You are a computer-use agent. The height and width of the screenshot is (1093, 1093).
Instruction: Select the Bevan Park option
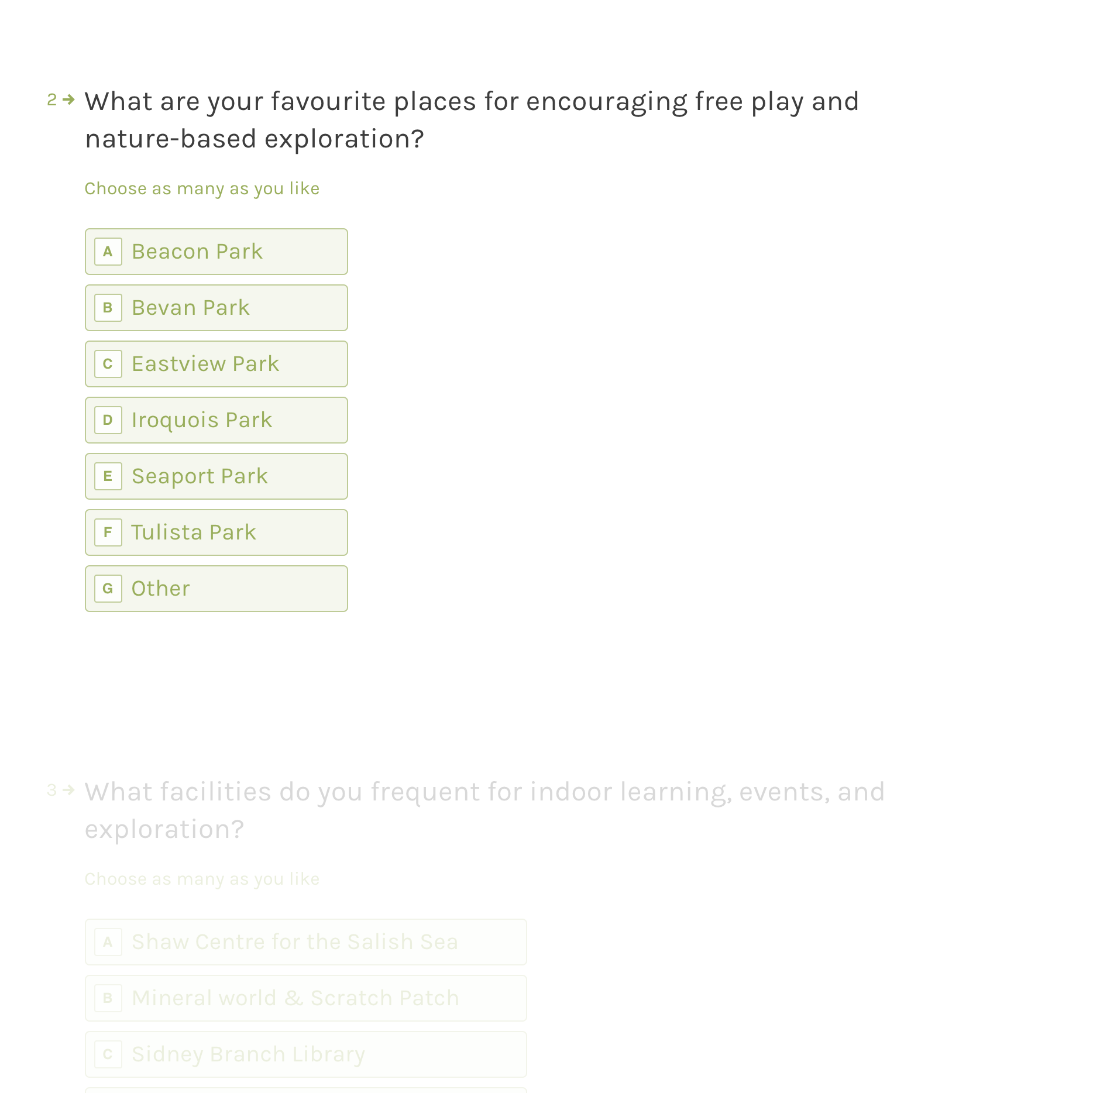216,308
